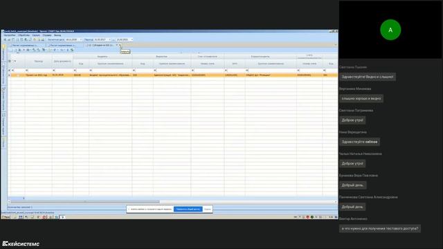Click the 'Добрый день.' message from Кучинова Вера Павловна

pos(352,185)
